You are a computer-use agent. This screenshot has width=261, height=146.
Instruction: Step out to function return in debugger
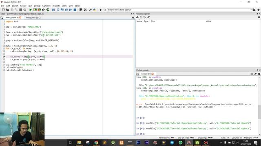[66, 10]
